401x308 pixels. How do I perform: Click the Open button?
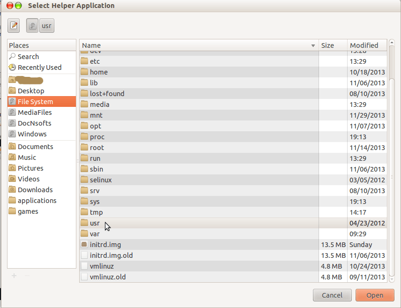[x=375, y=295]
